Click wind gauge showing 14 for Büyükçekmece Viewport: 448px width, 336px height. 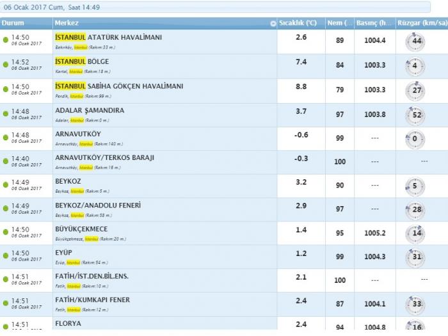[415, 234]
